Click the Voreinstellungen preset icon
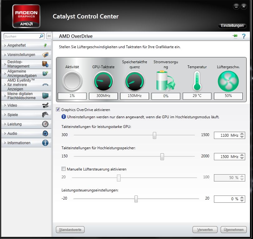The width and height of the screenshot is (253, 239). tap(45, 55)
